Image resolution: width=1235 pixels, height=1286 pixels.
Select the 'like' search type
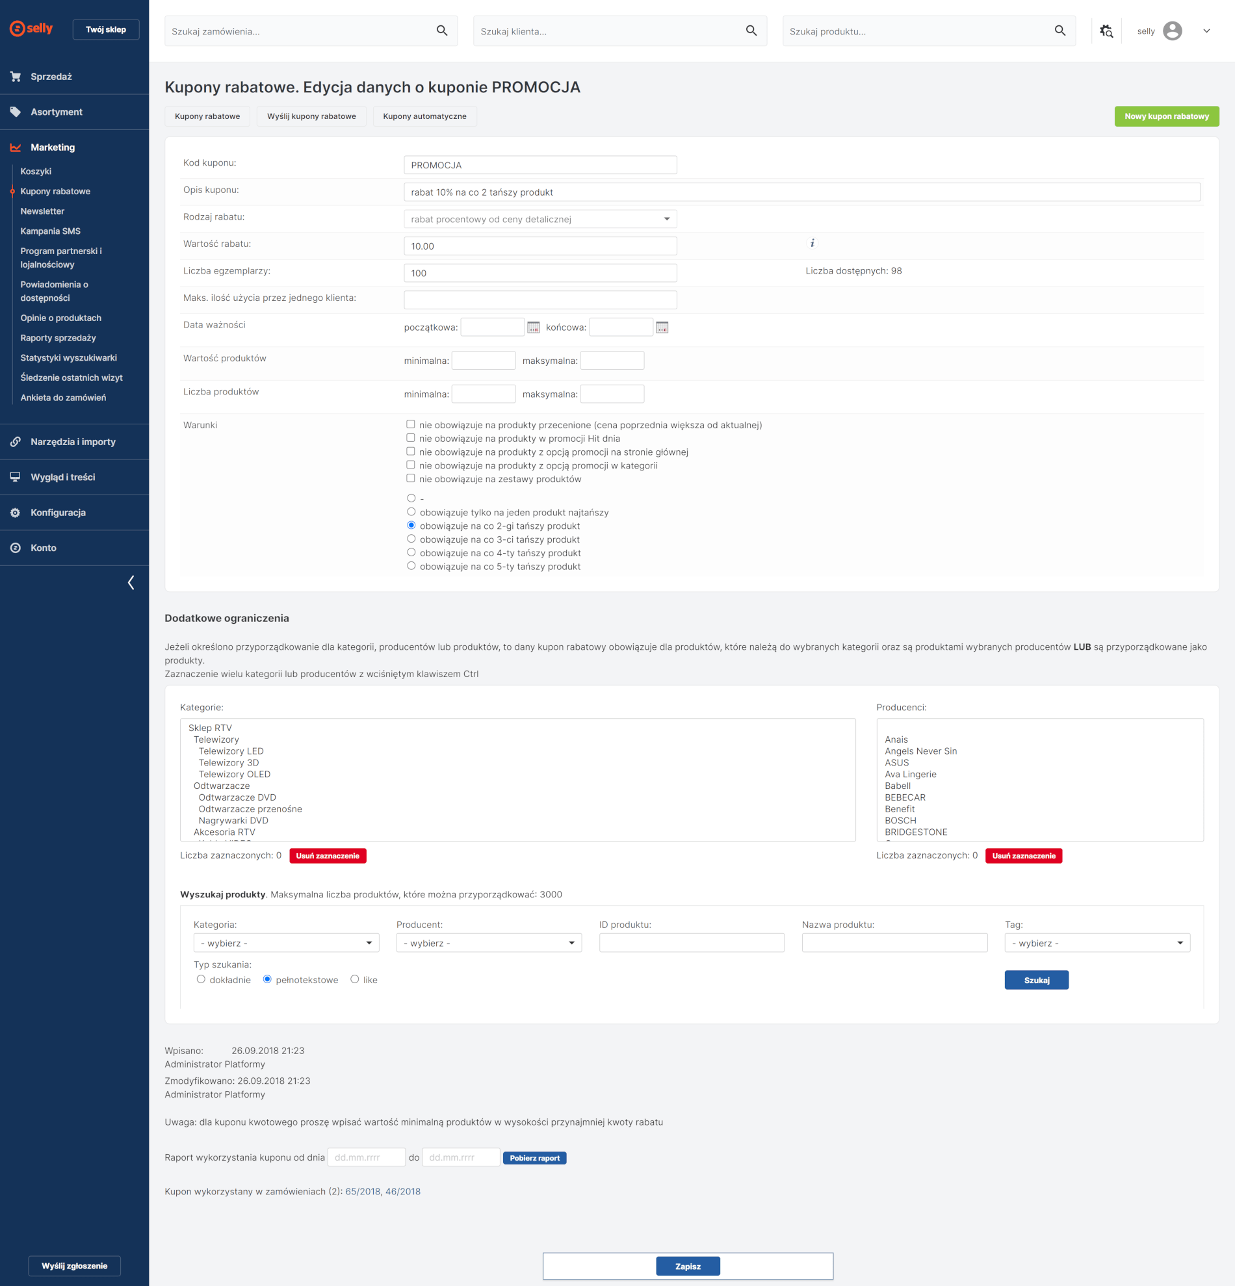click(x=354, y=979)
